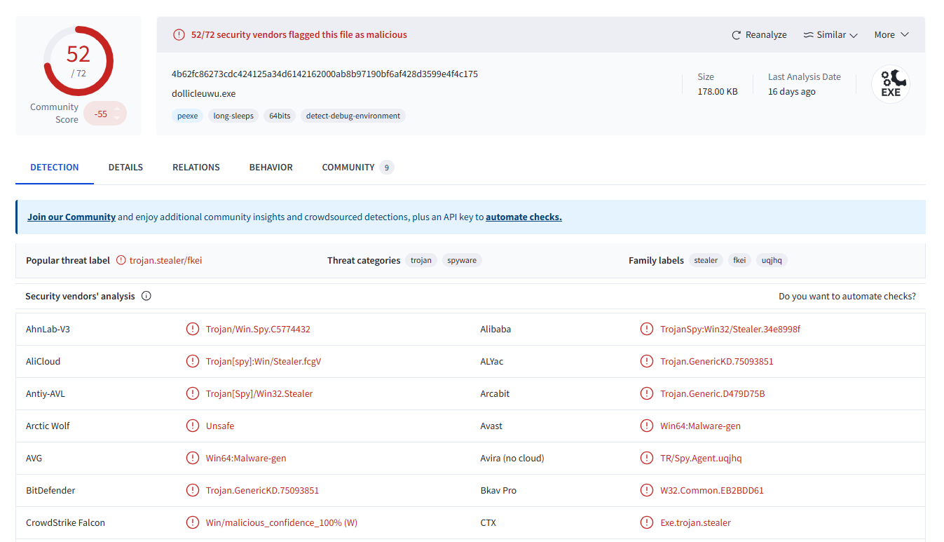Click TR/Spy.Agent.uqjhq detection name
Screen dimensions: 944x542
click(701, 458)
